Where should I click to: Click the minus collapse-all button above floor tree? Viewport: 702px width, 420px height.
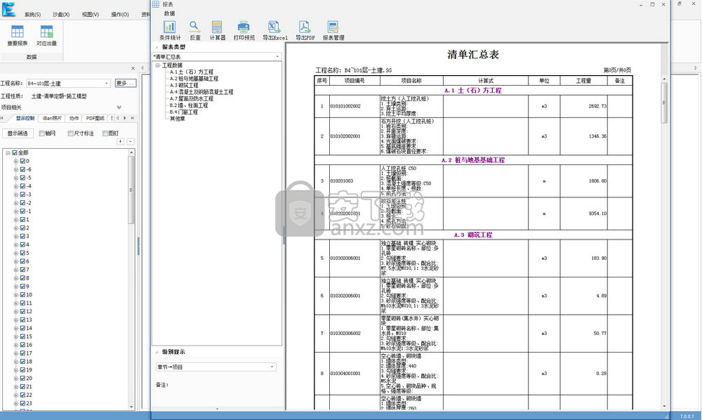[x=131, y=141]
